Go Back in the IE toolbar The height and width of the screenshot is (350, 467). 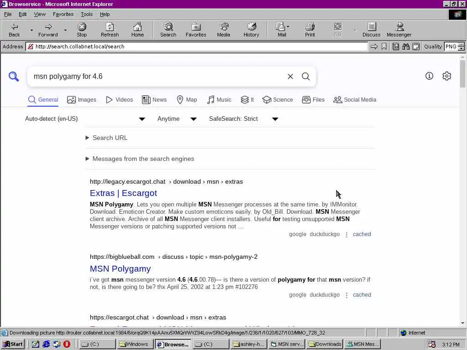pyautogui.click(x=14, y=30)
